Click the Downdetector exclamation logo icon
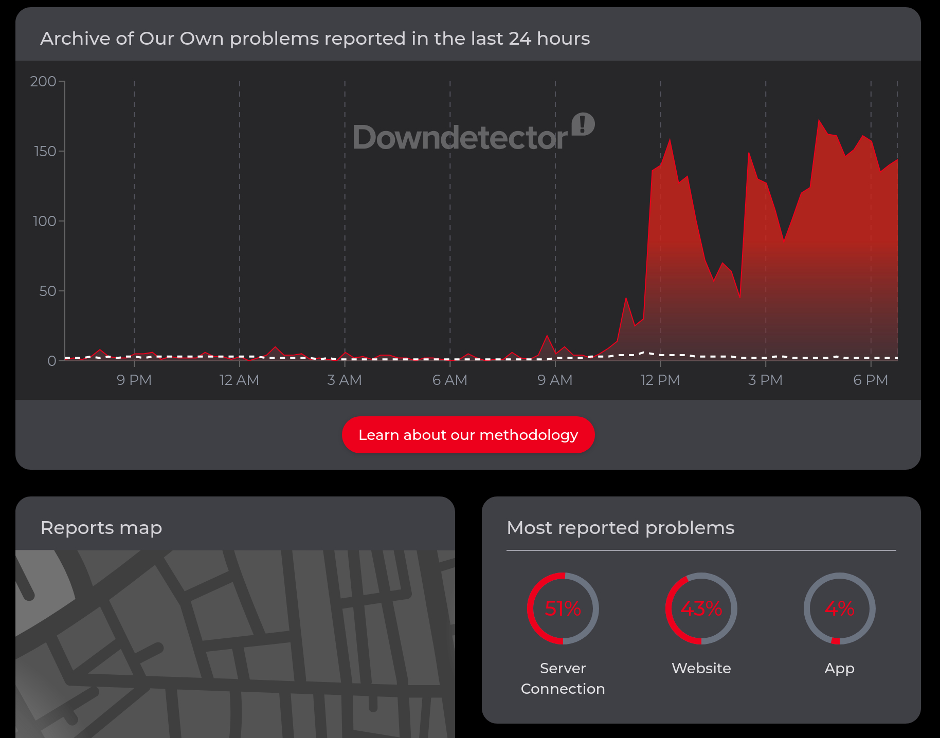This screenshot has width=940, height=738. coord(583,124)
